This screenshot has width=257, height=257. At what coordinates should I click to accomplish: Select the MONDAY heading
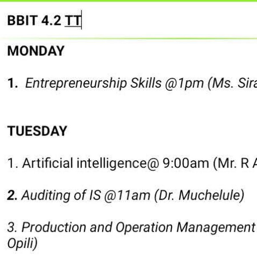click(x=36, y=51)
